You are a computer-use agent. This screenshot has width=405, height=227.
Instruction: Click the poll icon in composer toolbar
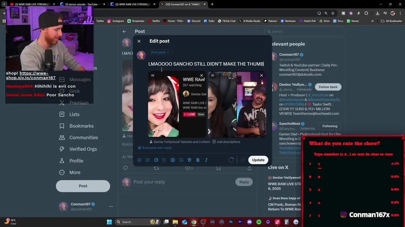[165, 160]
